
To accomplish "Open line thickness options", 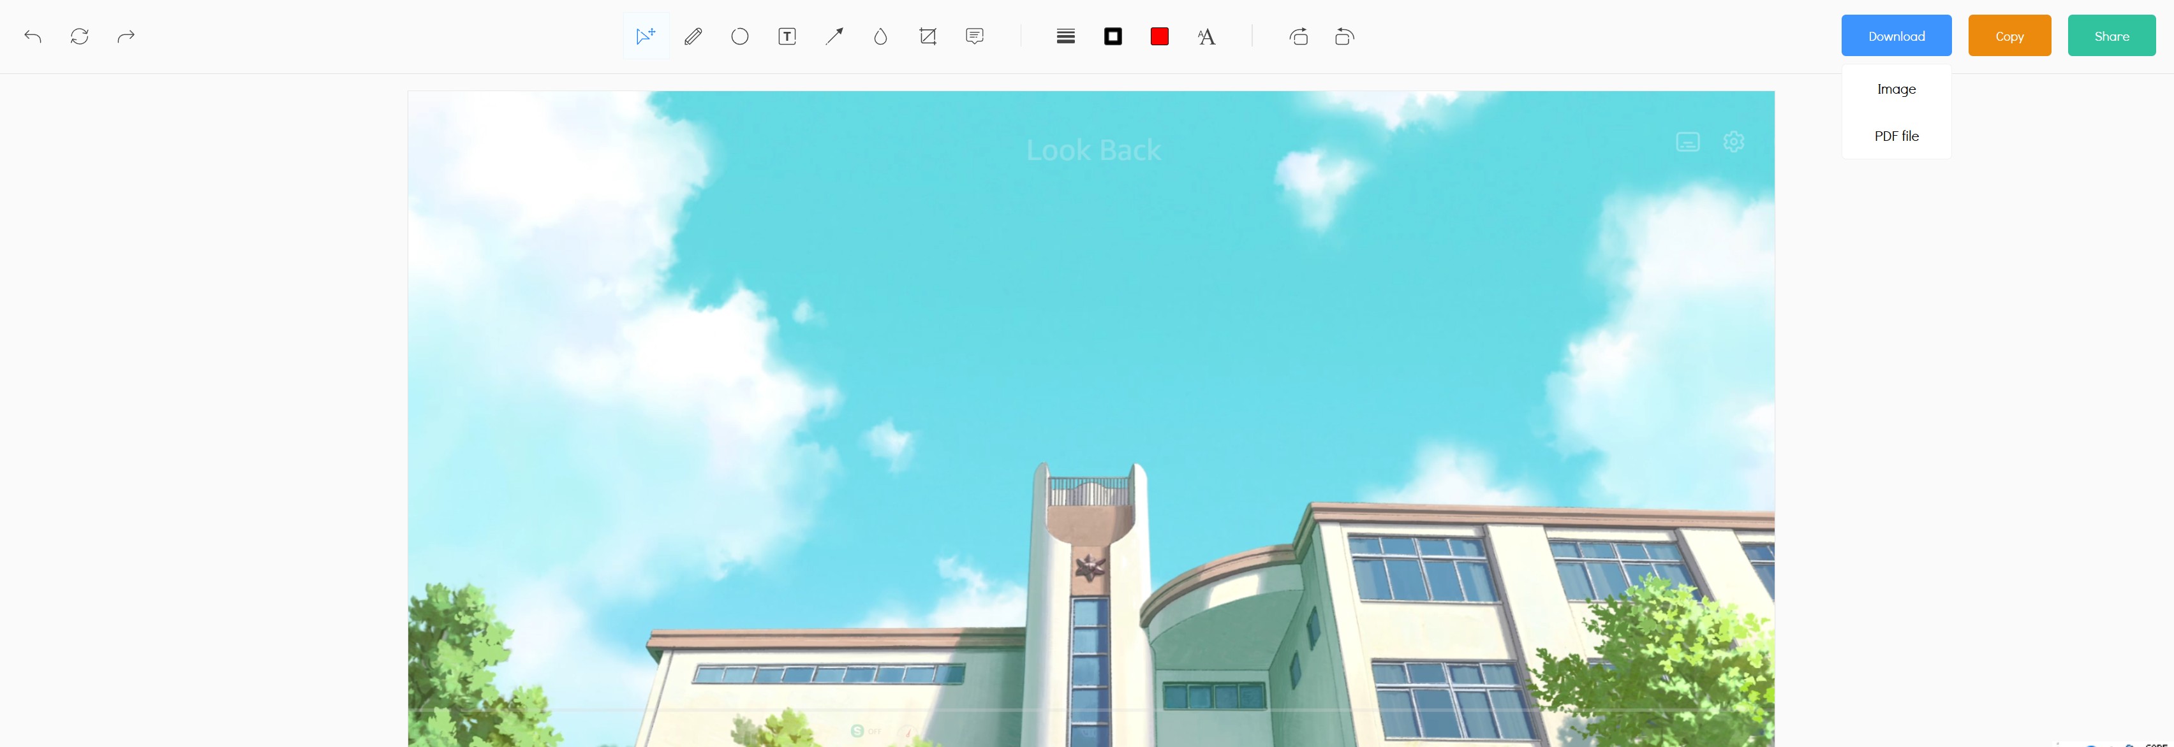I will tap(1066, 36).
